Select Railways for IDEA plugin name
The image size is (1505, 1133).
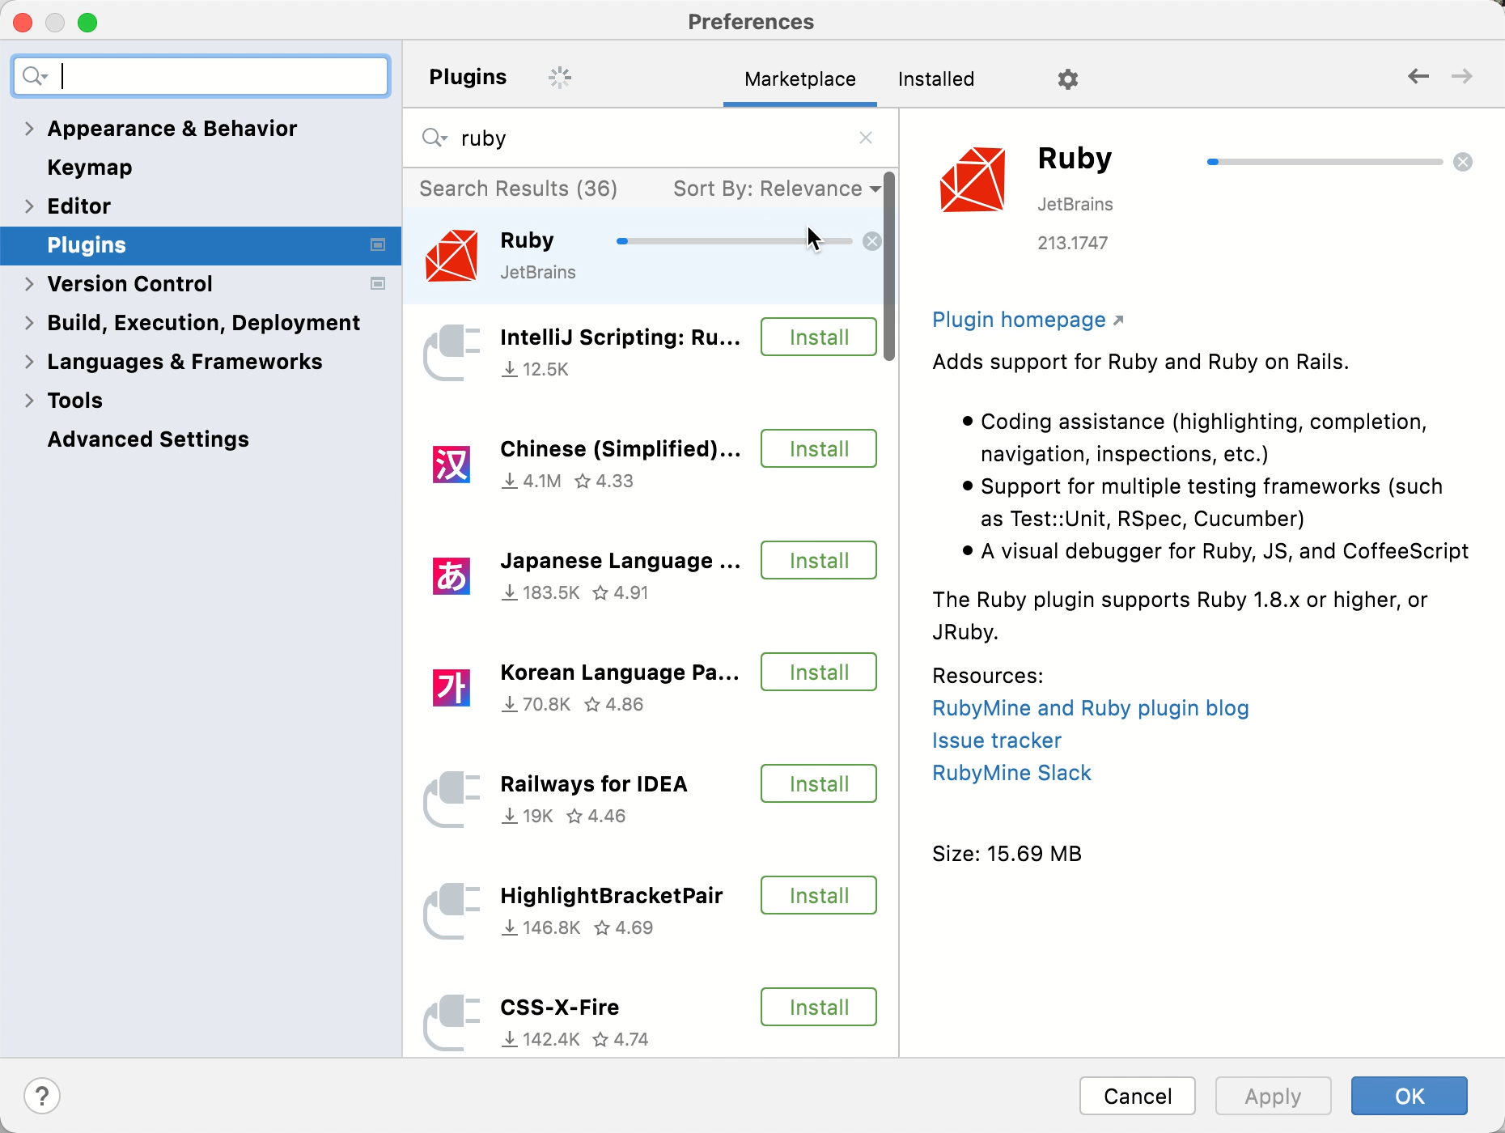click(594, 784)
